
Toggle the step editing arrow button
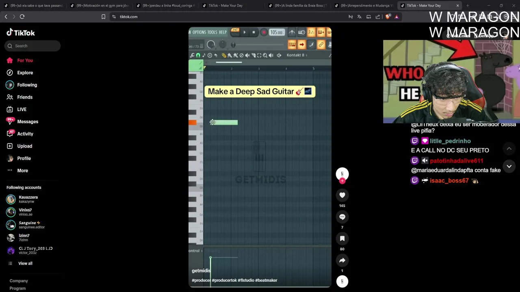(x=302, y=44)
